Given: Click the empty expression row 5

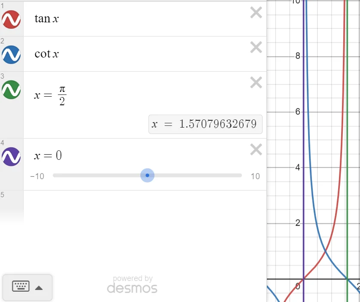Looking at the screenshot, I should [x=145, y=207].
